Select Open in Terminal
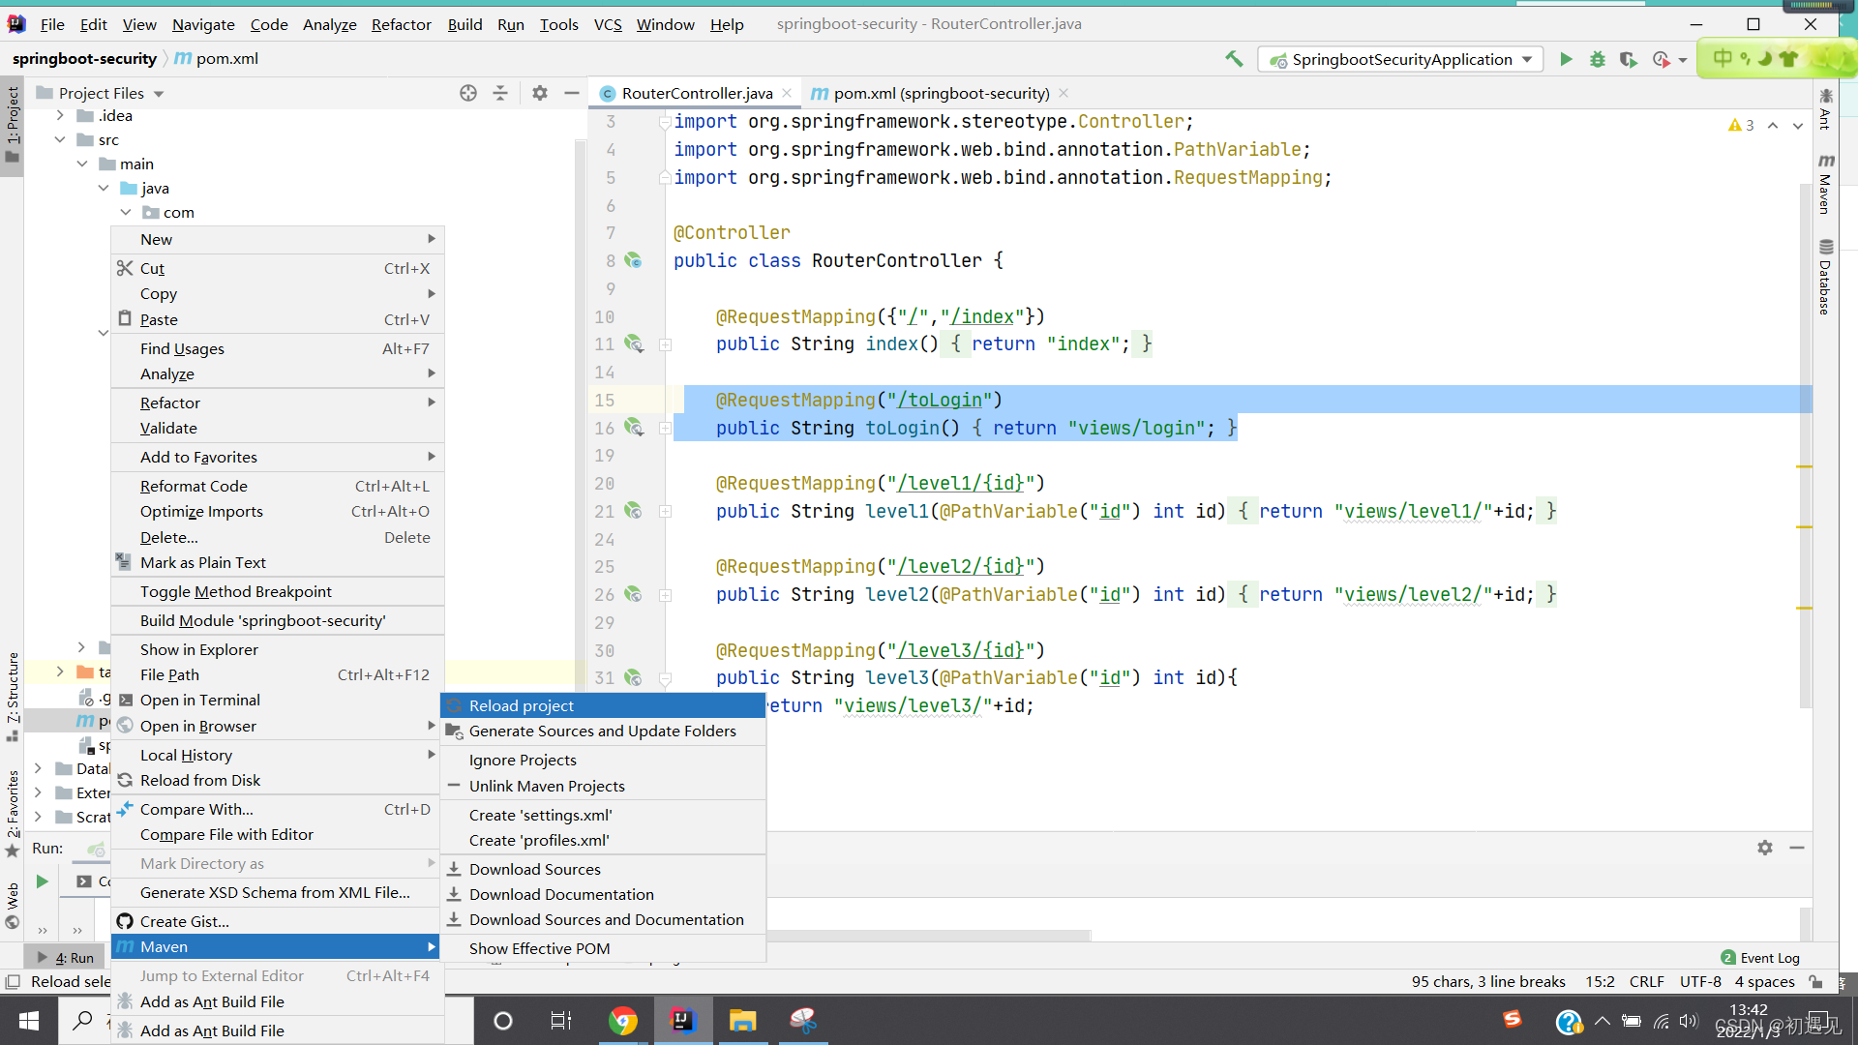This screenshot has width=1858, height=1045. pyautogui.click(x=278, y=700)
